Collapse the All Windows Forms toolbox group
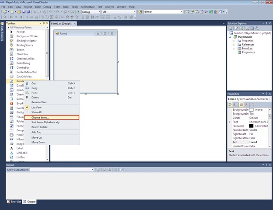The image size is (273, 210). [7, 28]
